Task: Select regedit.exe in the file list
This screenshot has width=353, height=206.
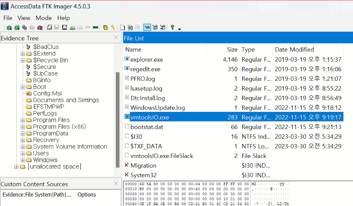Action: click(145, 69)
